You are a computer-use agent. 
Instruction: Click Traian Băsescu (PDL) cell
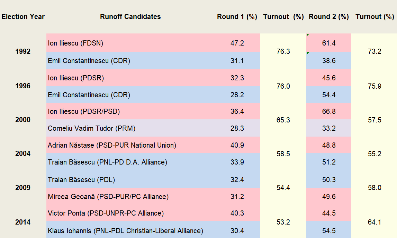pyautogui.click(x=81, y=180)
